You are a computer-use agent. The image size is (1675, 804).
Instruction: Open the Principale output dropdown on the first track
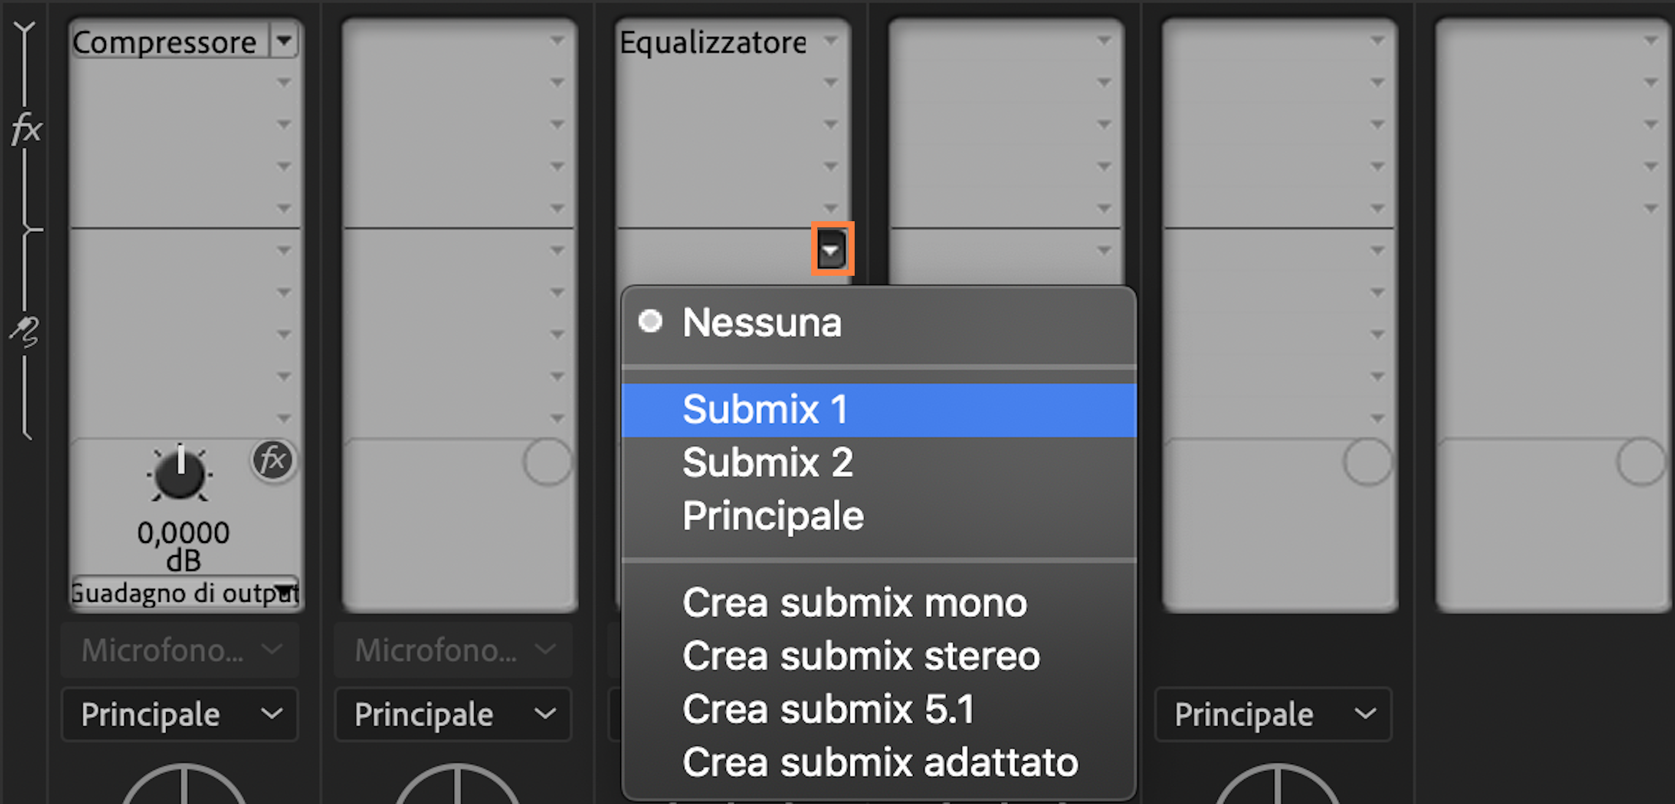tap(179, 715)
